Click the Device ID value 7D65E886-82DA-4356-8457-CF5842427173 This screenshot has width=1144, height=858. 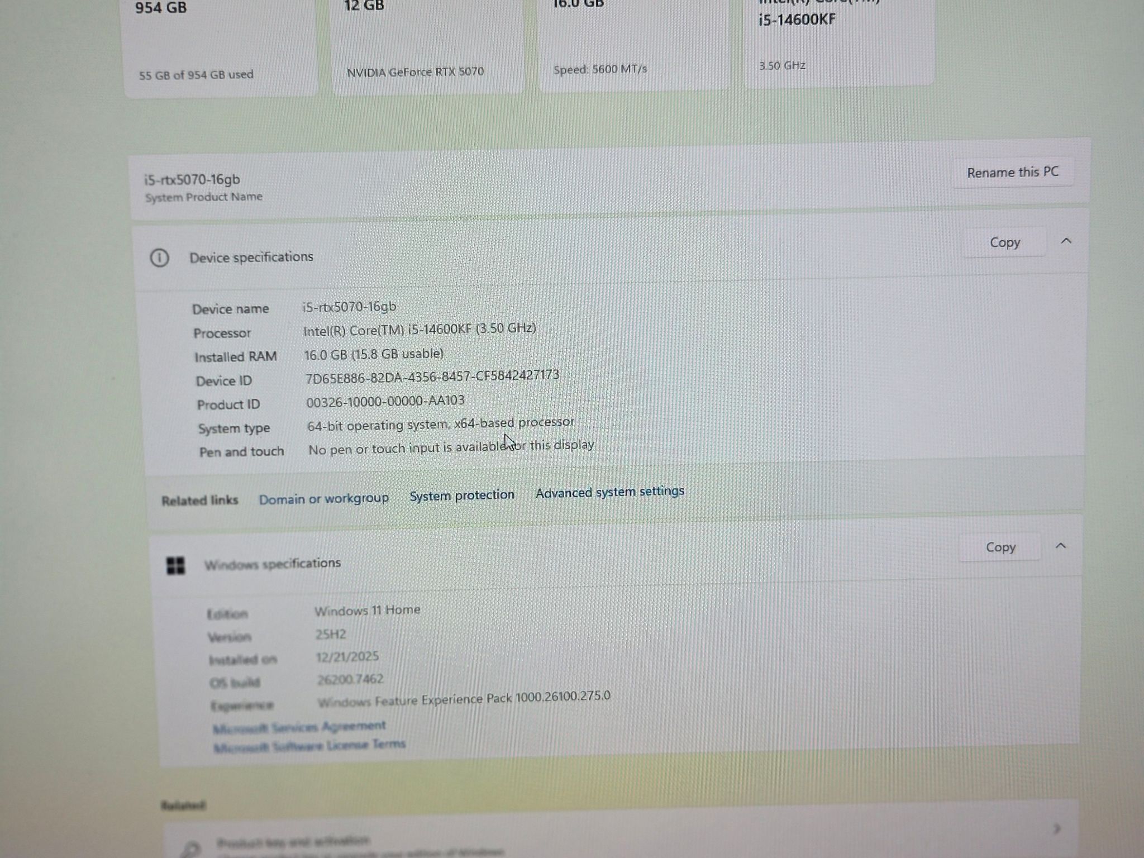click(432, 376)
